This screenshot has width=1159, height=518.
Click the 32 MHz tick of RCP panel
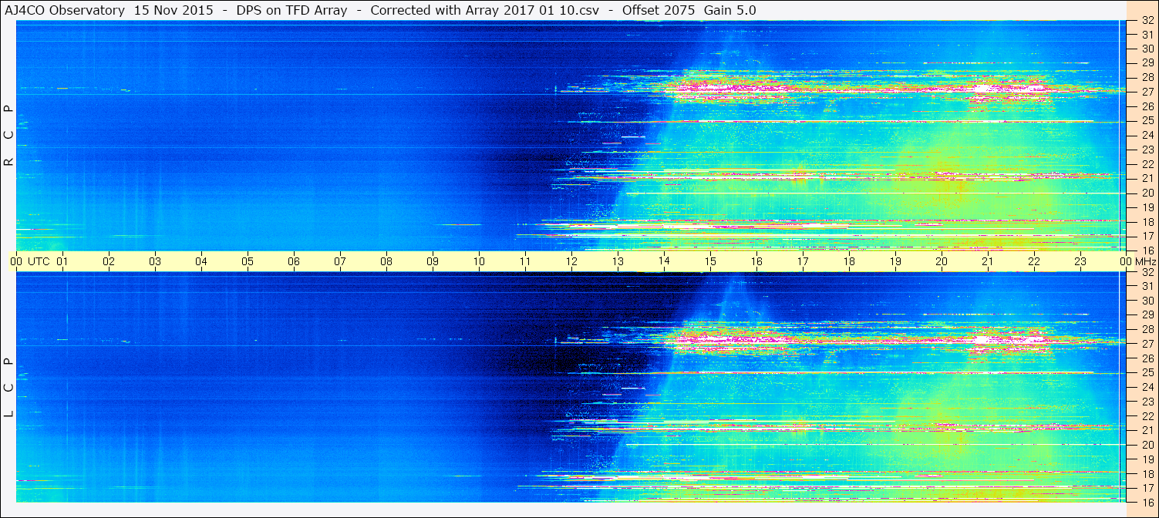pyautogui.click(x=1147, y=21)
